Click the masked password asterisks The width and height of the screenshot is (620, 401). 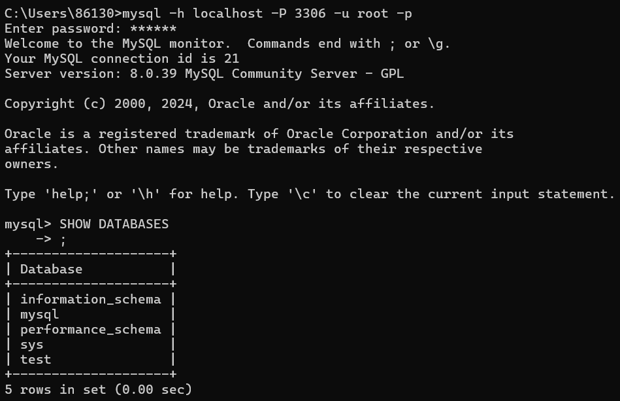tap(154, 29)
